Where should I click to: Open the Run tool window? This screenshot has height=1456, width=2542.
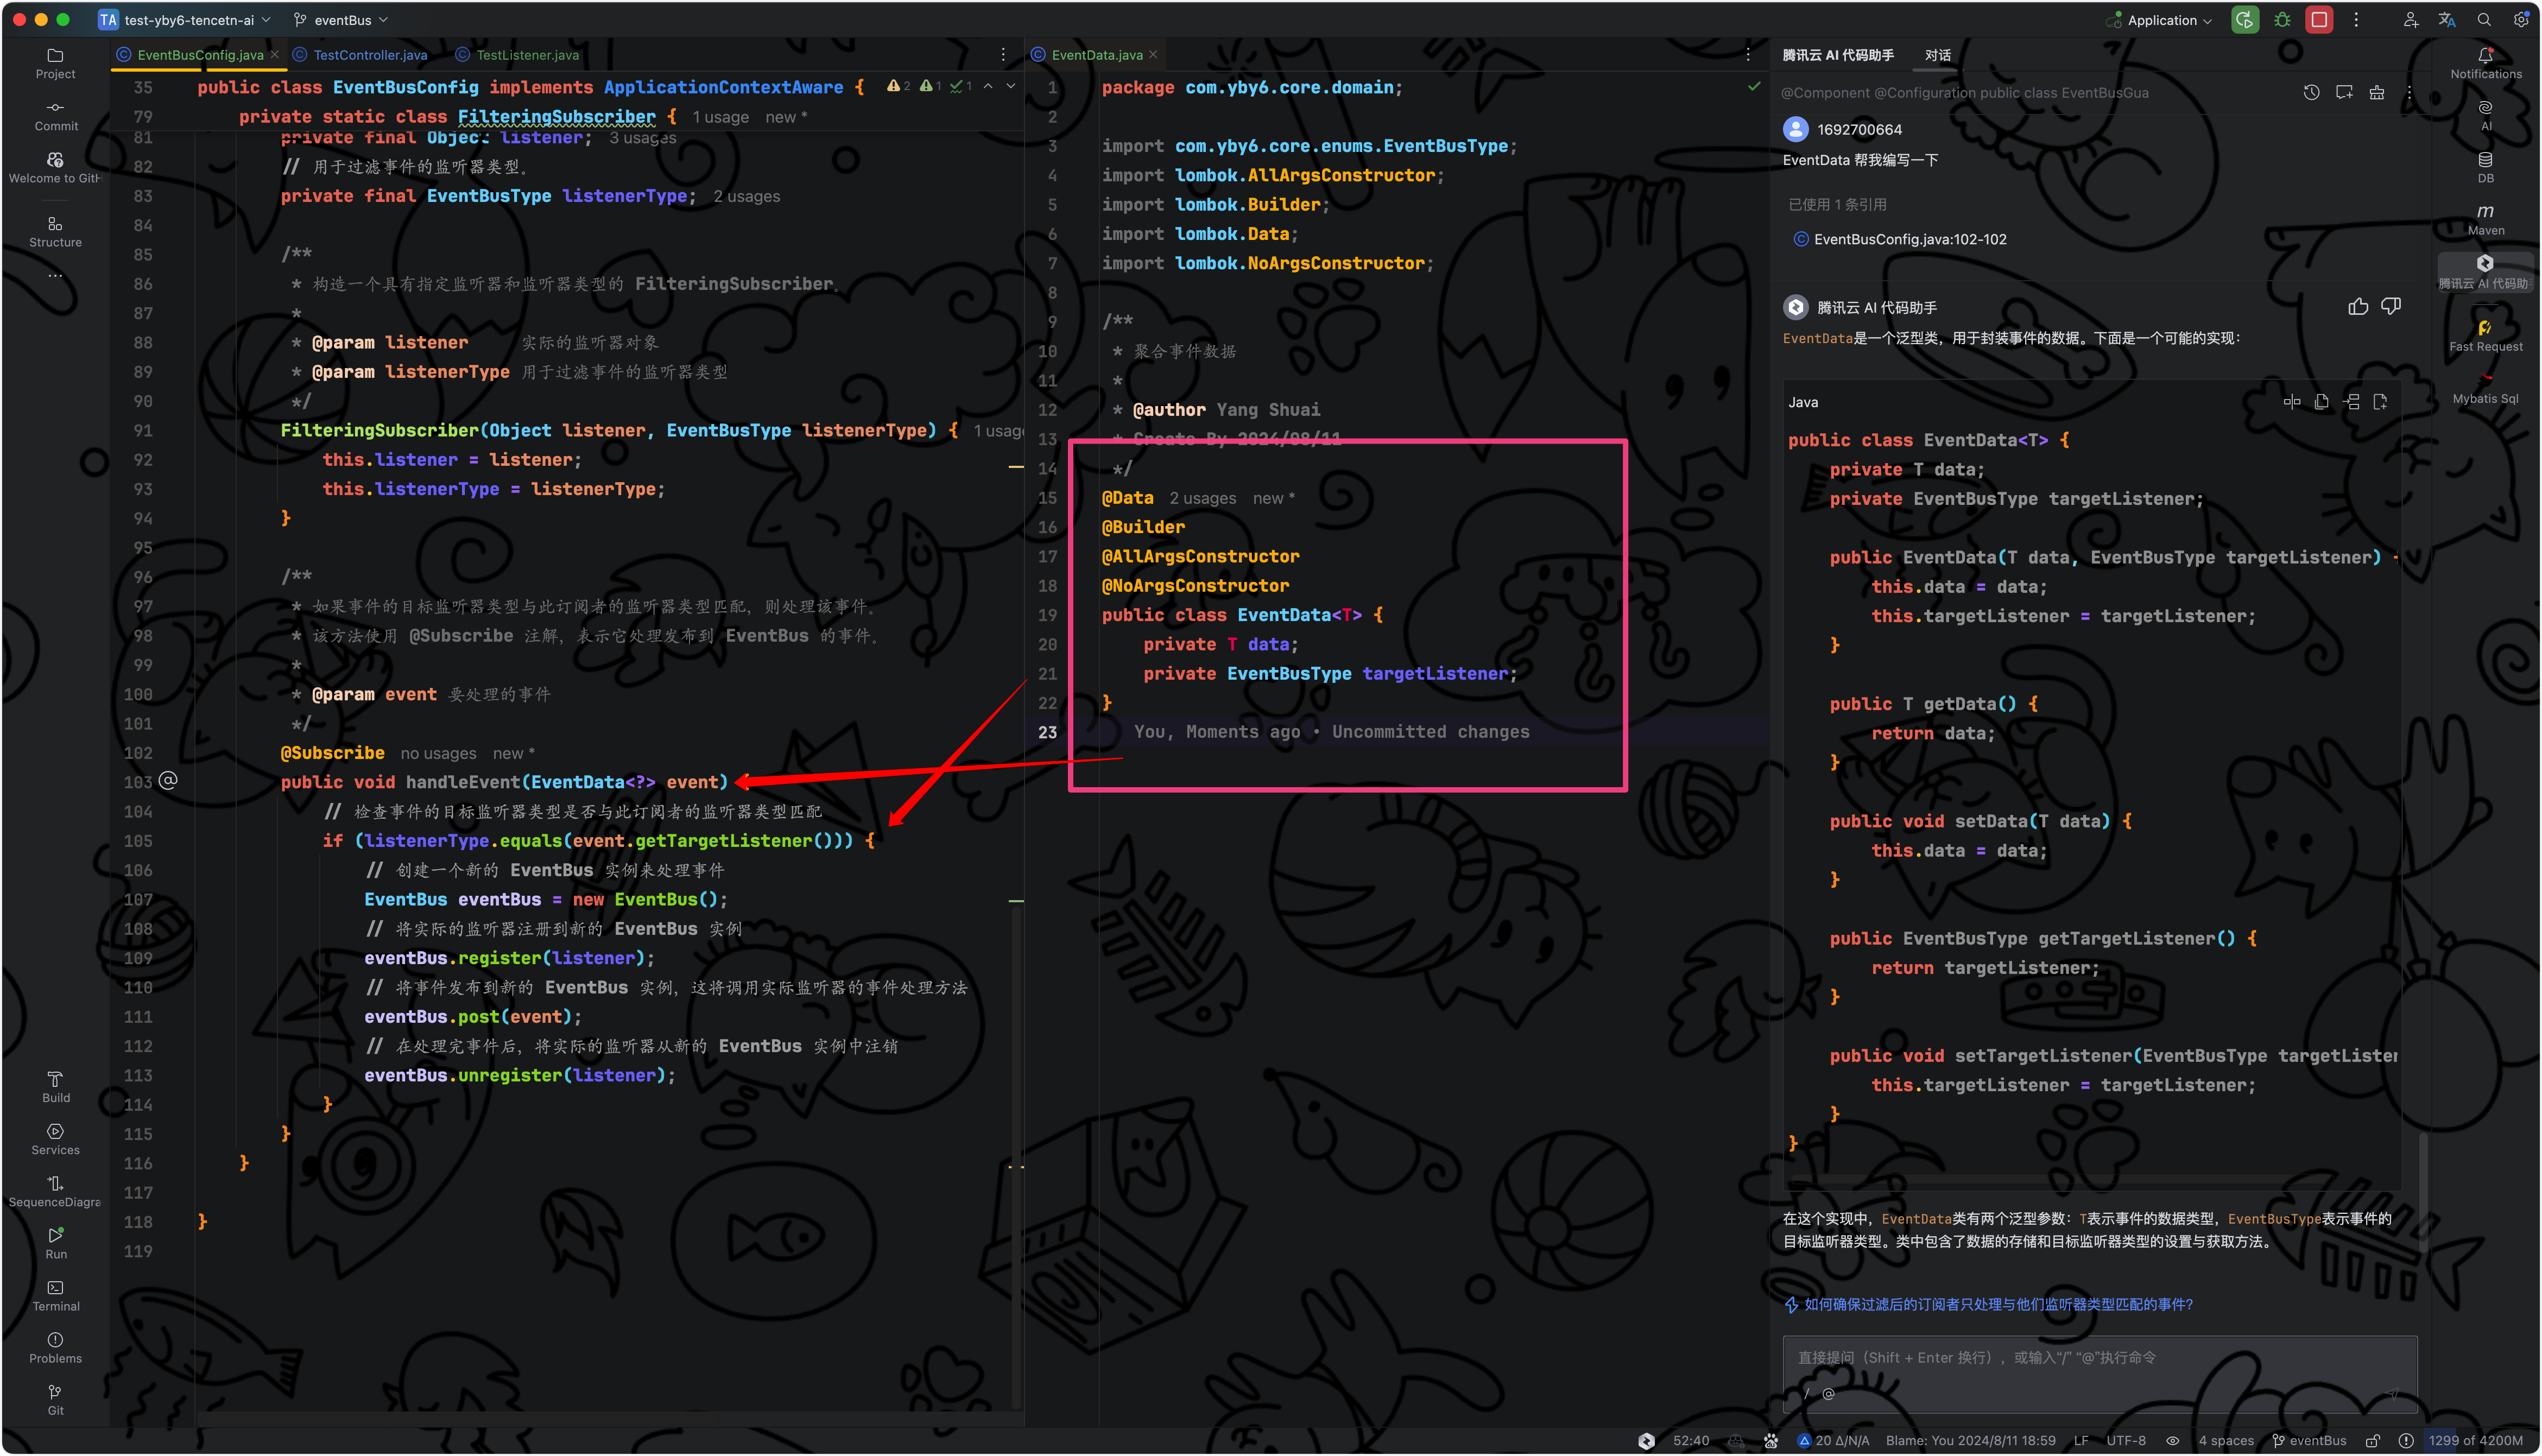[x=55, y=1243]
